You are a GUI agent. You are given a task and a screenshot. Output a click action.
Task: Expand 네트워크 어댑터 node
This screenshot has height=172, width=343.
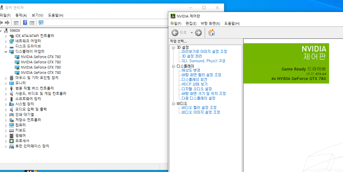coord(6,41)
